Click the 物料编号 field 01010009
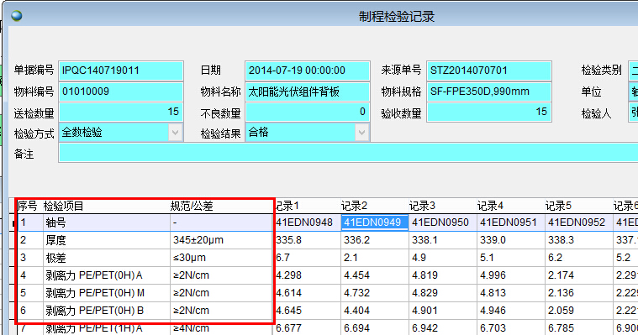638x335 pixels. 121,92
